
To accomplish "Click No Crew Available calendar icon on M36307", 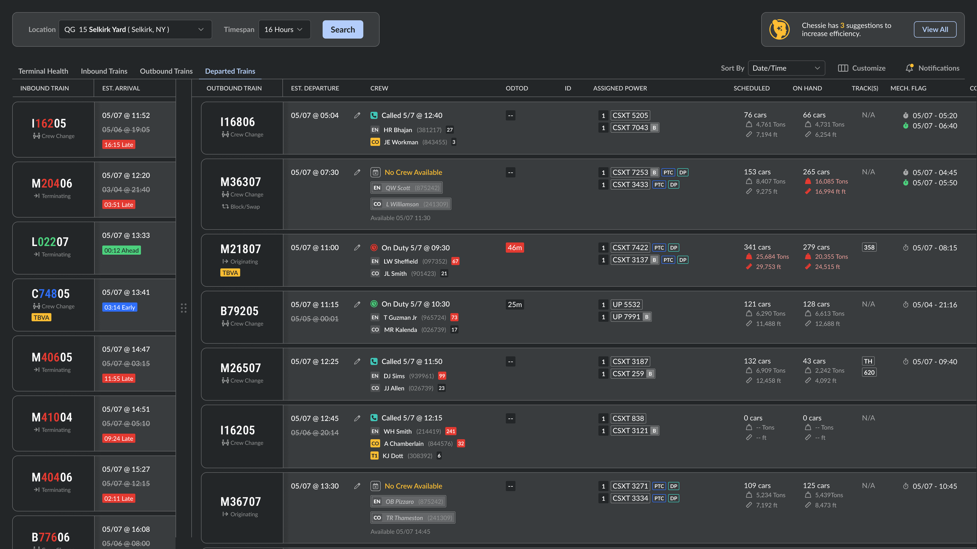I will click(375, 173).
